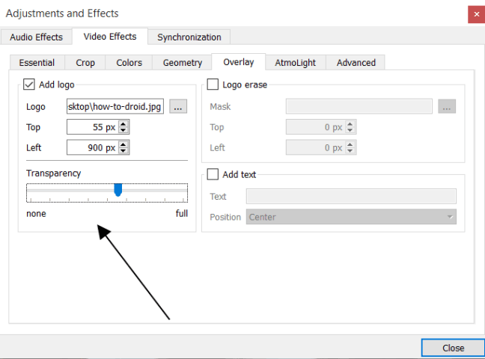Increase the logo Left value with up arrow
This screenshot has height=359, width=485.
[124, 144]
